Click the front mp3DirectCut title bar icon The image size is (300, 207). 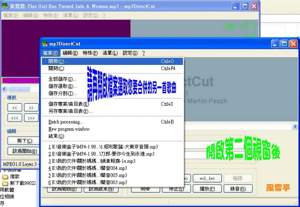coord(44,44)
